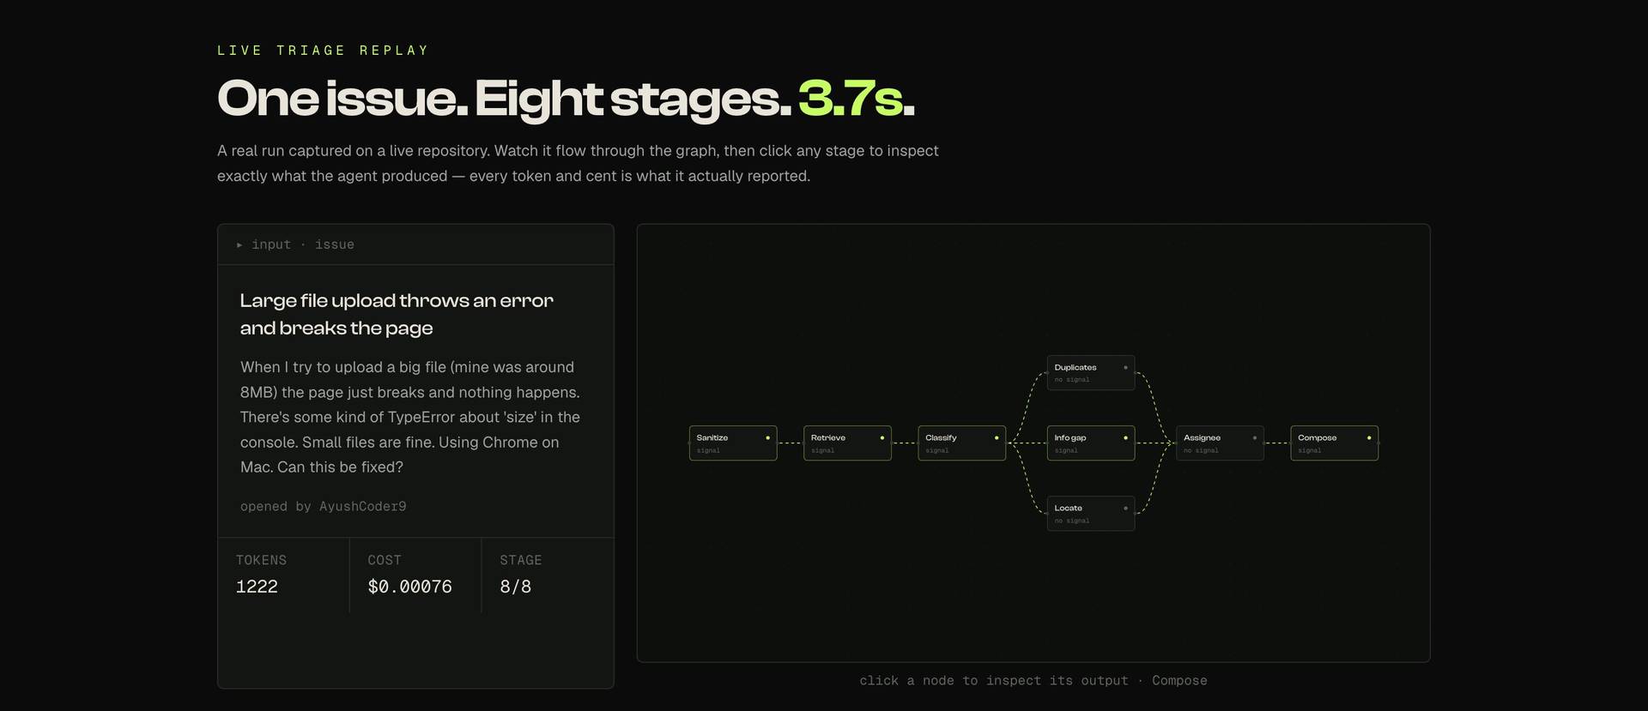Click the status dot on Retrieve node
Viewport: 1648px width, 711px height.
pyautogui.click(x=882, y=437)
